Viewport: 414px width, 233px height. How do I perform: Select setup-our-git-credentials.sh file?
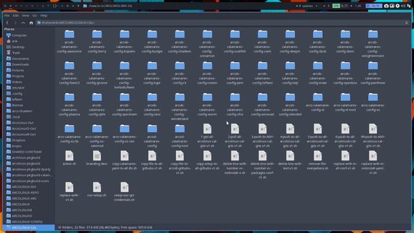click(x=124, y=192)
